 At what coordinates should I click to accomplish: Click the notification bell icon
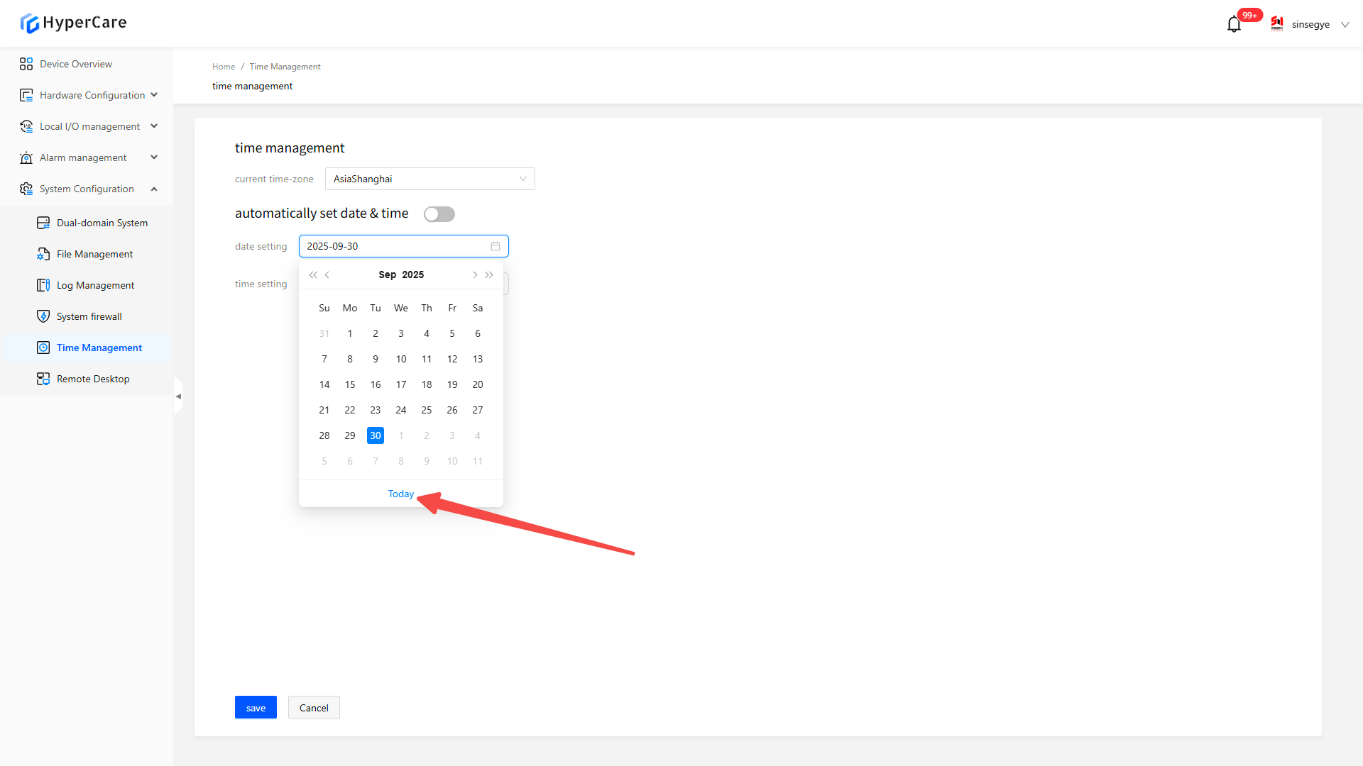(x=1234, y=25)
